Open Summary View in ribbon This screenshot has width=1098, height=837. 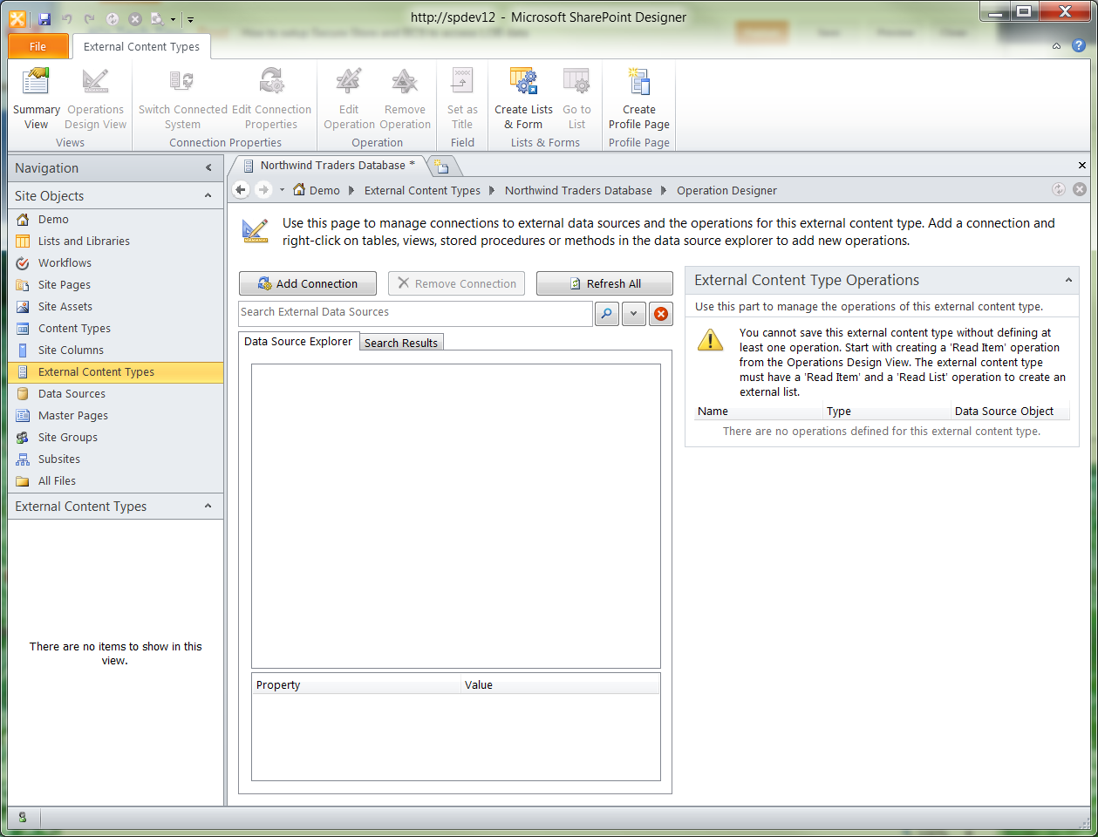click(x=36, y=99)
